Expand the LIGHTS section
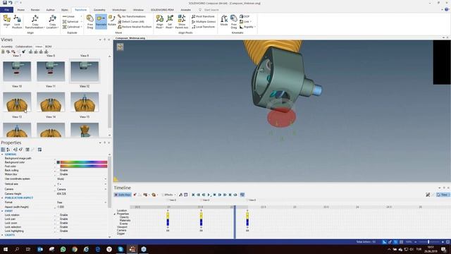The image size is (451, 254). click(x=2, y=235)
